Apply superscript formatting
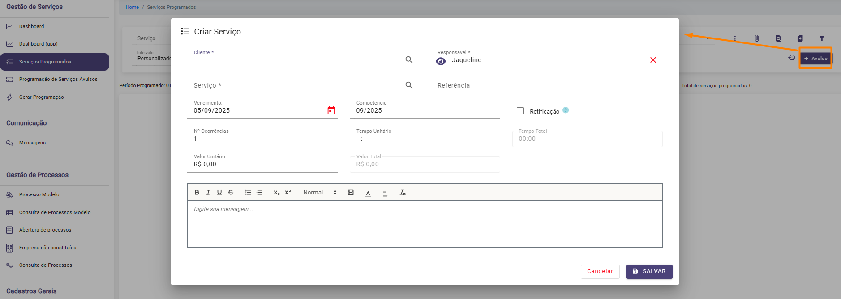The width and height of the screenshot is (841, 299). point(288,192)
